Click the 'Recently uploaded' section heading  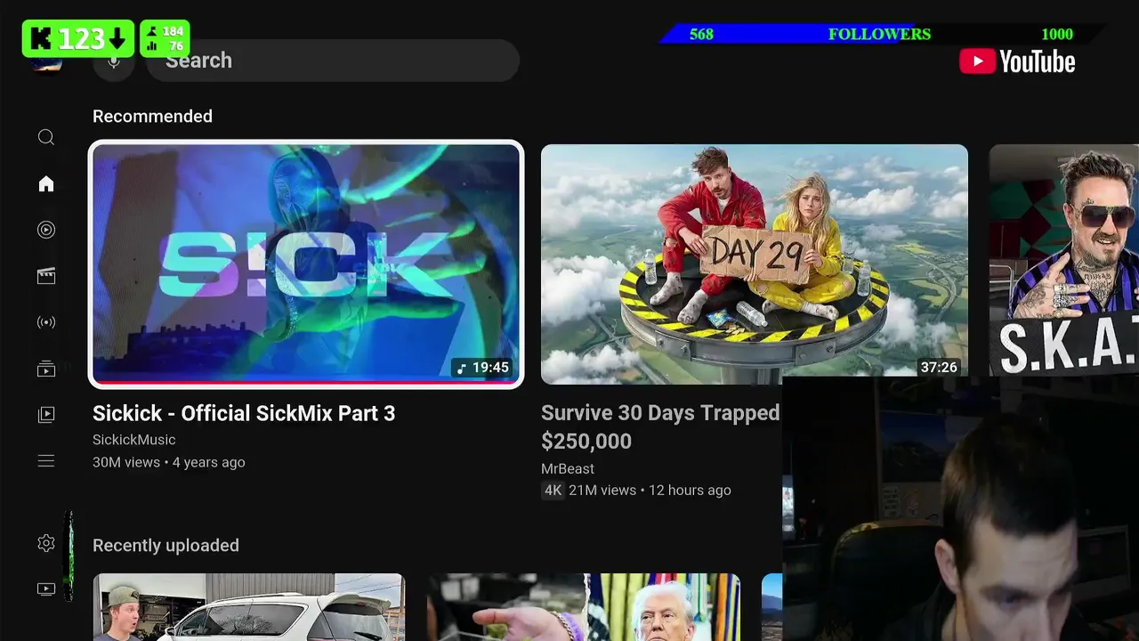pyautogui.click(x=166, y=545)
